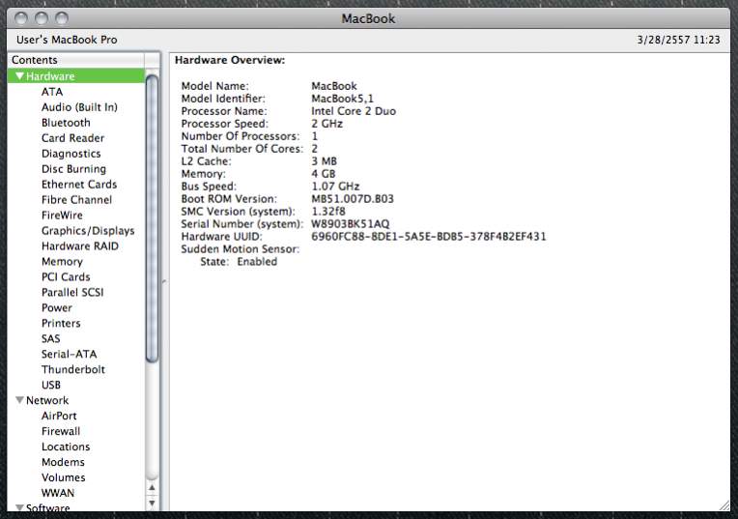Click the window resize handle corner
Viewport: 738px width, 519px height.
tap(724, 505)
